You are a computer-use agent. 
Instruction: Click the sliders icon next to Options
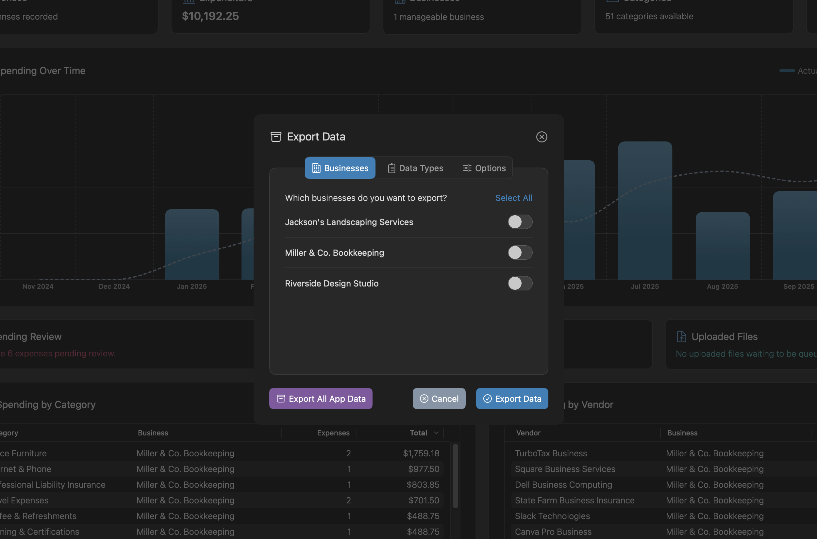pyautogui.click(x=467, y=168)
